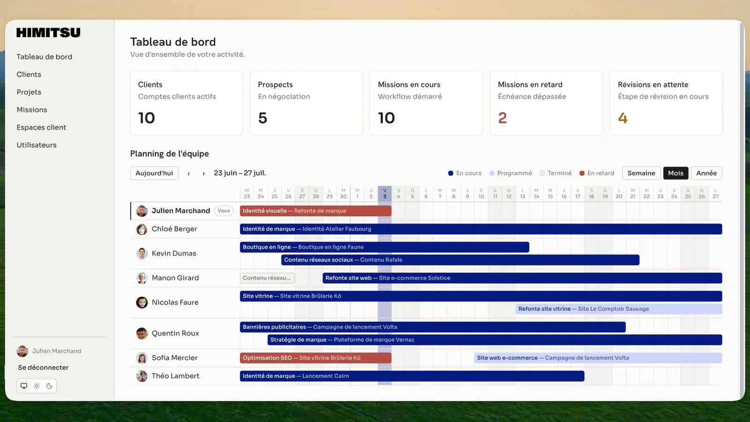Click Nicolas Faure's avatar
750x422 pixels.
click(x=142, y=302)
